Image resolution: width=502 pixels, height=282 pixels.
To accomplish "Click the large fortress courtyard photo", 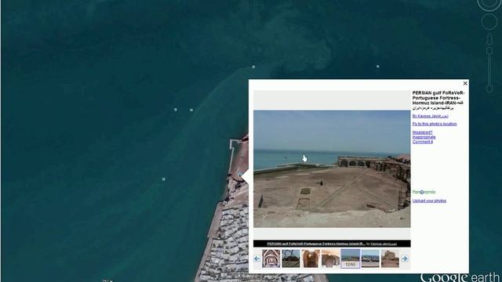I will (x=332, y=169).
